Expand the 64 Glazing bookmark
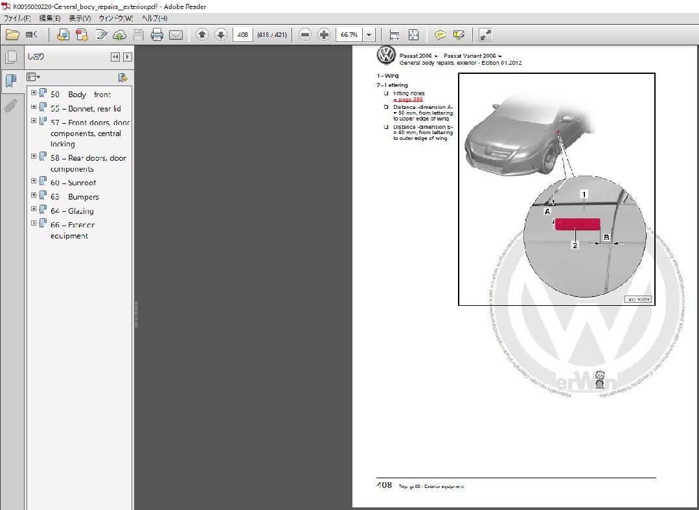Image resolution: width=699 pixels, height=510 pixels. pos(34,209)
